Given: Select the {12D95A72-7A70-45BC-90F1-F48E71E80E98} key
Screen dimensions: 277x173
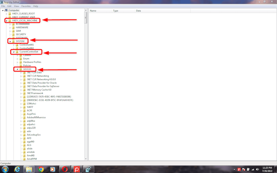Looking at the screenshot, I should click(49, 97).
